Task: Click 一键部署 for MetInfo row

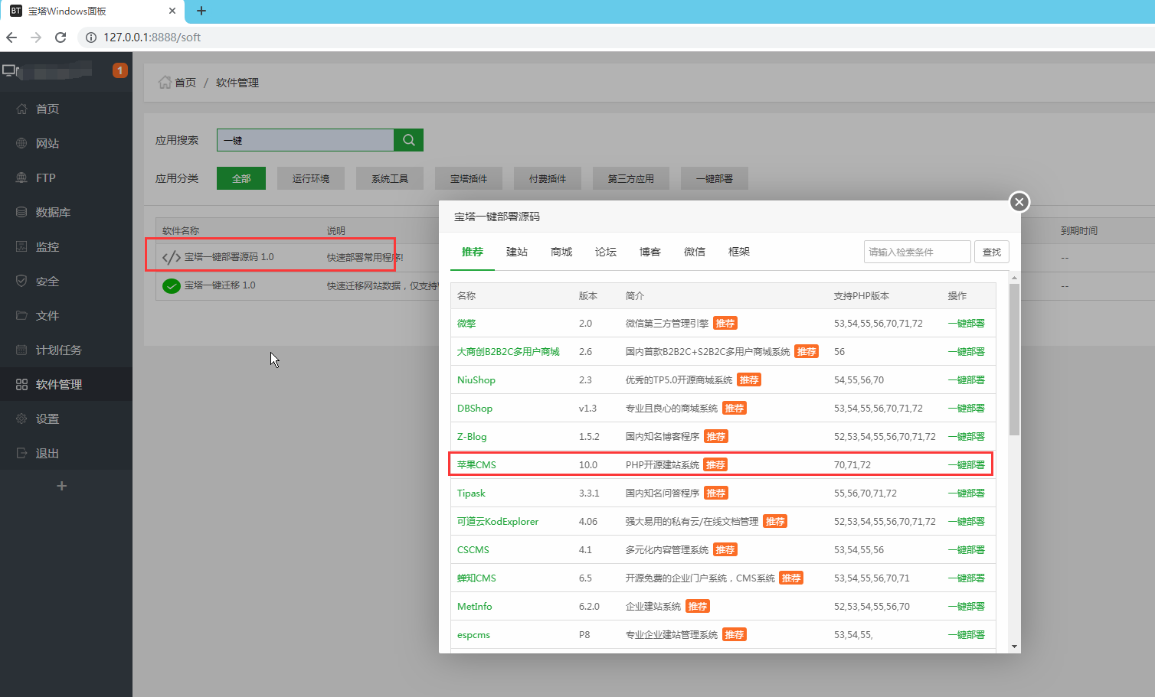Action: point(967,607)
